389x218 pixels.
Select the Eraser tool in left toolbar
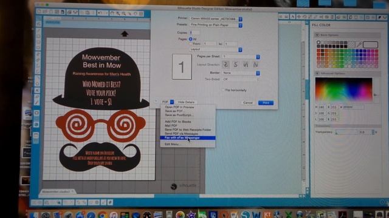point(37,96)
